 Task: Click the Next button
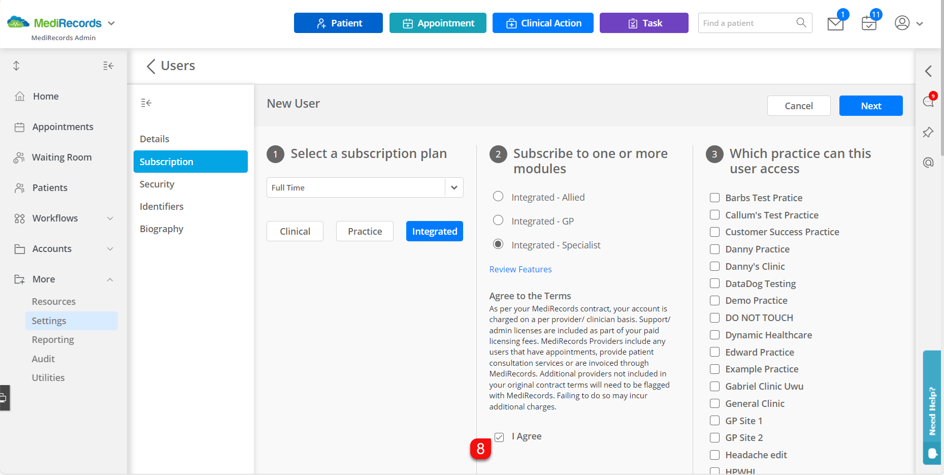click(x=870, y=106)
